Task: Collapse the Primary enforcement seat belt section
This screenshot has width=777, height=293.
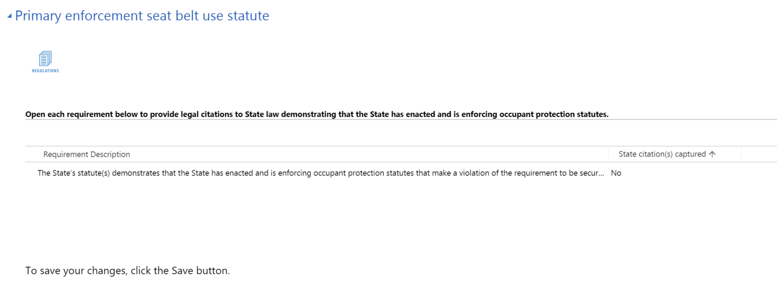Action: tap(10, 16)
